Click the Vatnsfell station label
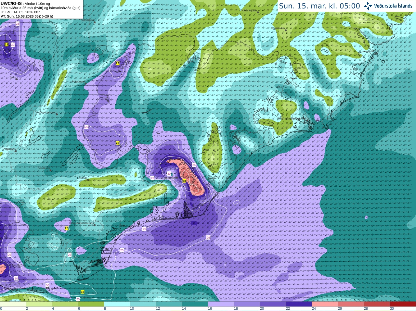 click(10, 149)
